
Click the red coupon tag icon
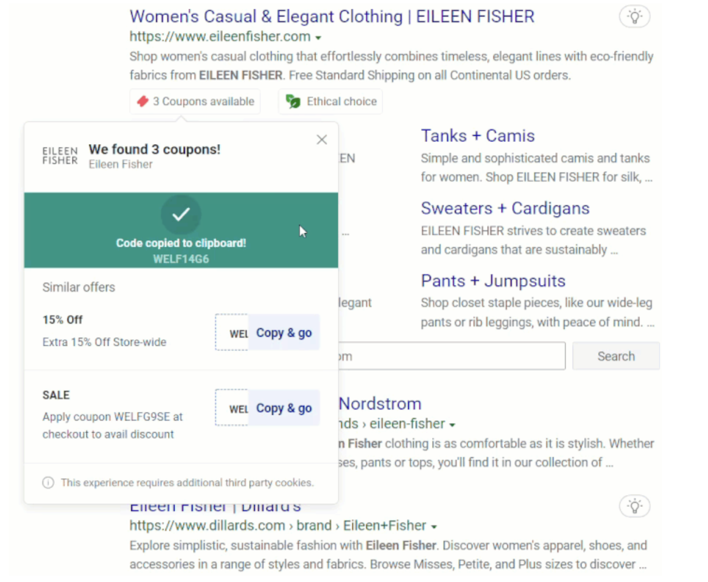click(x=143, y=101)
